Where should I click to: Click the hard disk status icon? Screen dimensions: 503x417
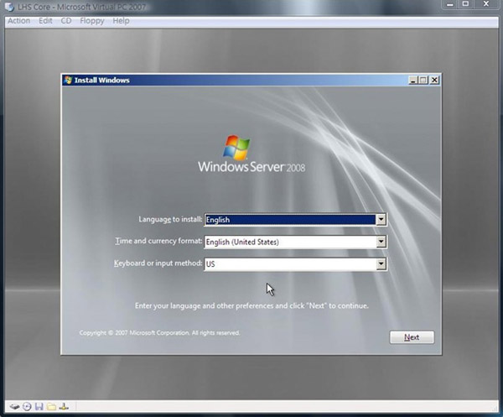click(x=14, y=407)
